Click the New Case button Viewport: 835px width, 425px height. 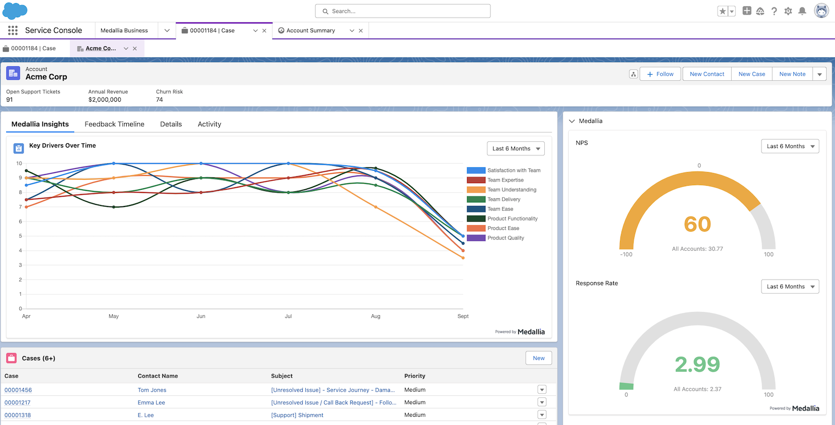click(x=751, y=74)
